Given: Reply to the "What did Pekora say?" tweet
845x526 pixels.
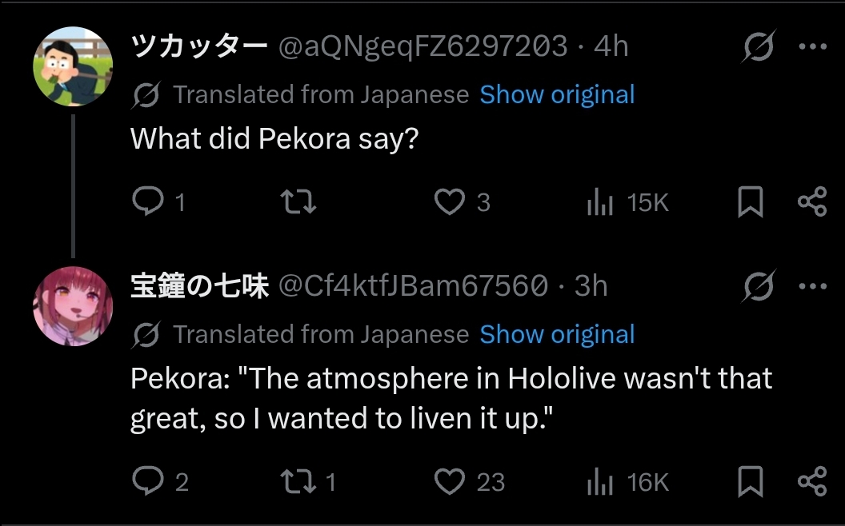Looking at the screenshot, I should pyautogui.click(x=148, y=202).
